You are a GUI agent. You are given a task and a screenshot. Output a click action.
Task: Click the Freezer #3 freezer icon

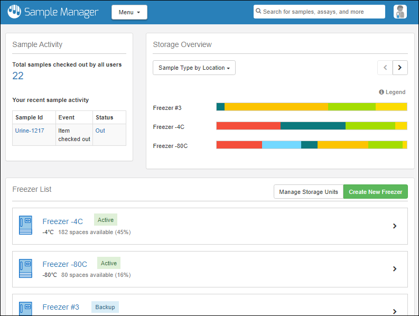(x=25, y=308)
